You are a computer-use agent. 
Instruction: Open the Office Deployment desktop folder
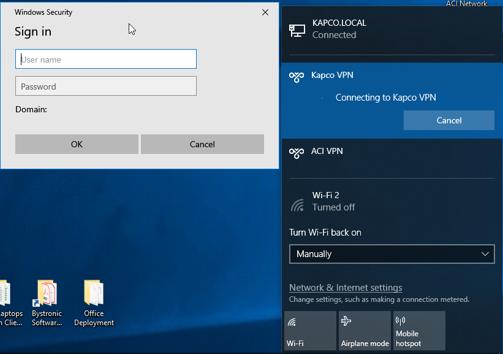pyautogui.click(x=94, y=303)
